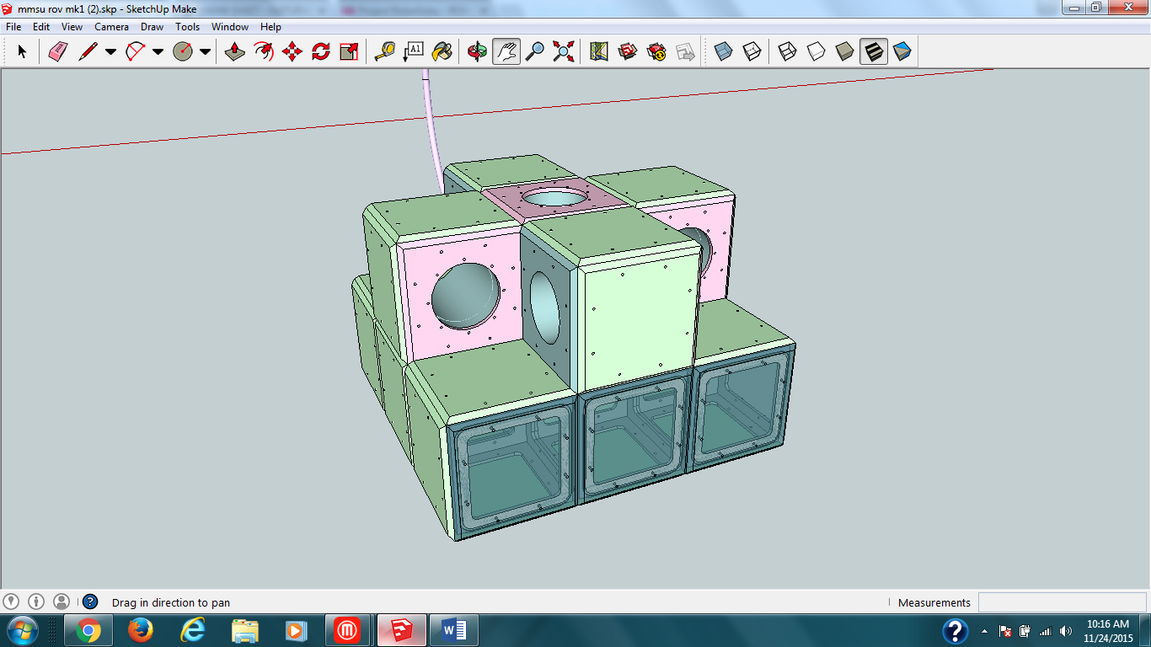Activate the Arc drawing tool

pos(135,52)
